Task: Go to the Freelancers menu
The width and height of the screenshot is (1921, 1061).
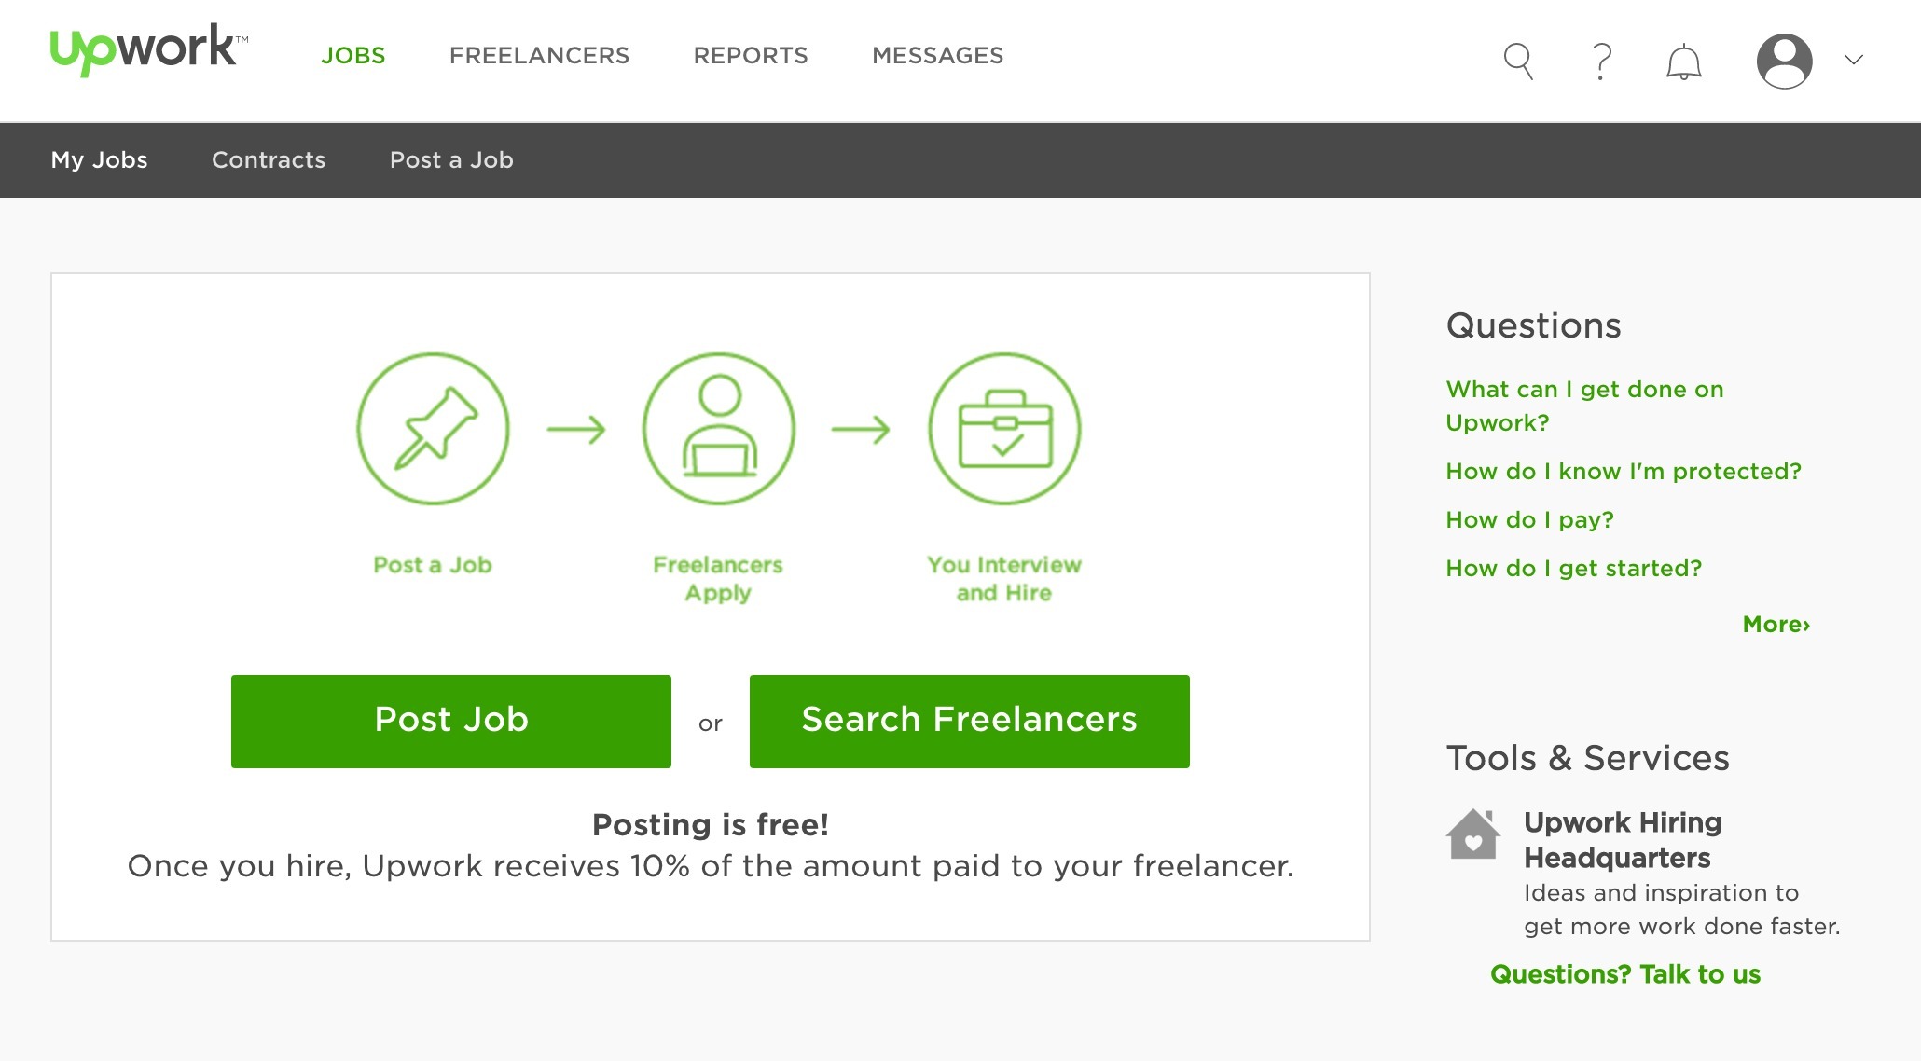Action: click(539, 56)
